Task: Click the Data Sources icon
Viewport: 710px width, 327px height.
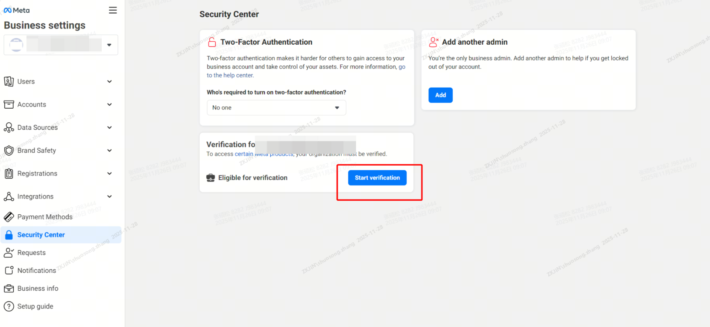Action: (x=9, y=127)
